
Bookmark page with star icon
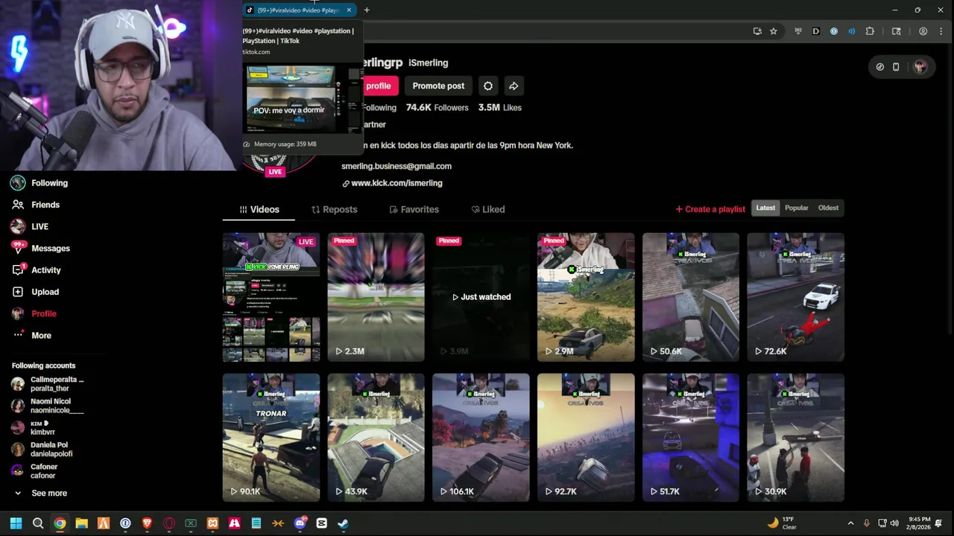click(774, 31)
